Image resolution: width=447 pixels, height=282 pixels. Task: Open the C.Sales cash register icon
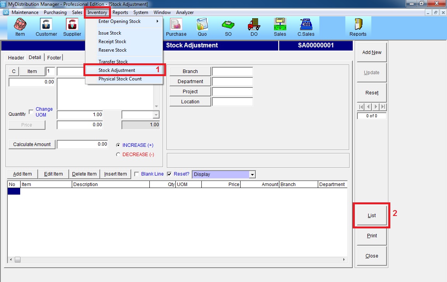(x=306, y=27)
